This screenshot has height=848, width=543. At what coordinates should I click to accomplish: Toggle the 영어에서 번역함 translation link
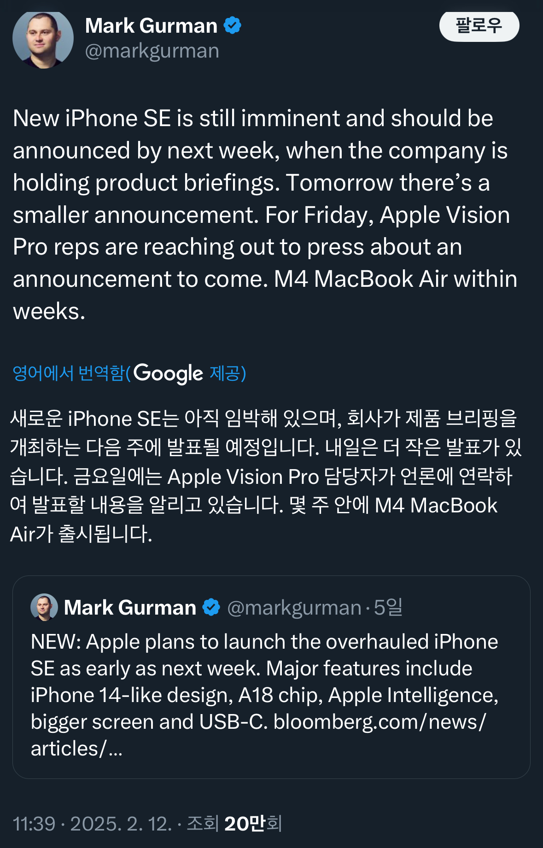pyautogui.click(x=69, y=373)
